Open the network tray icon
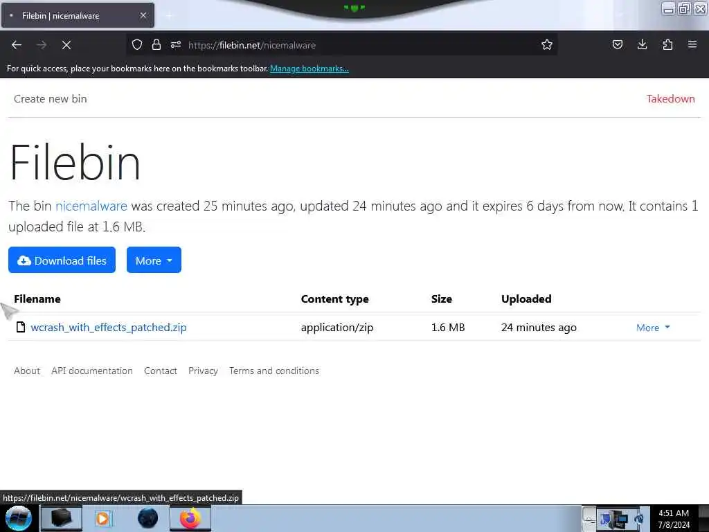This screenshot has height=532, width=709. pyautogui.click(x=618, y=520)
